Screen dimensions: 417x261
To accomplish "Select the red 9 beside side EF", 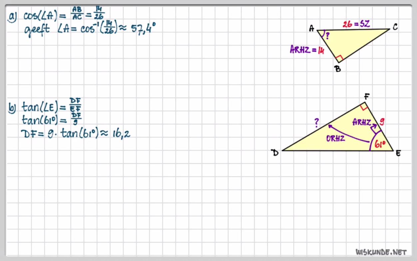I will point(382,122).
